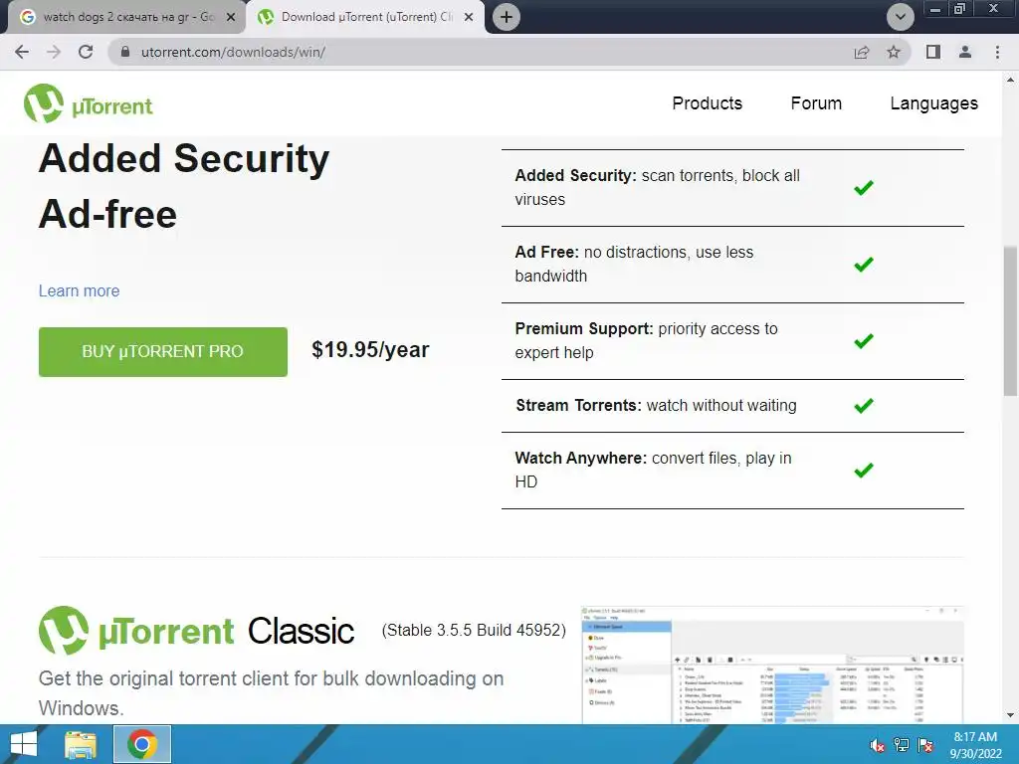Click the page vertical scrollbar thumb
Screen dimensions: 1019x764
tap(1010, 320)
